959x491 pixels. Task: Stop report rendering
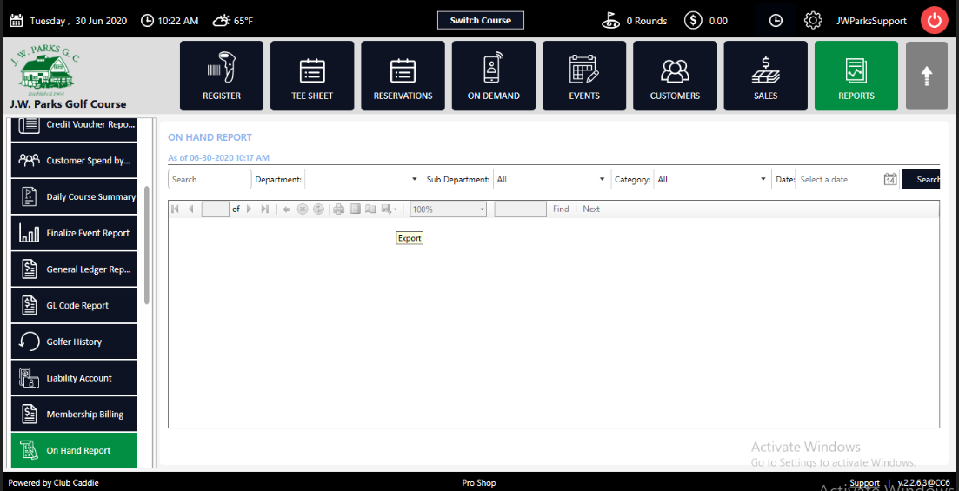coord(303,209)
